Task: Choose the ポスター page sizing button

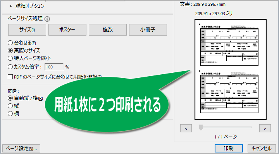Action: point(67,30)
